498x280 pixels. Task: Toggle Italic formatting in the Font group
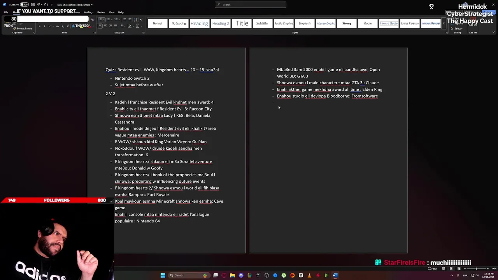tap(44, 26)
